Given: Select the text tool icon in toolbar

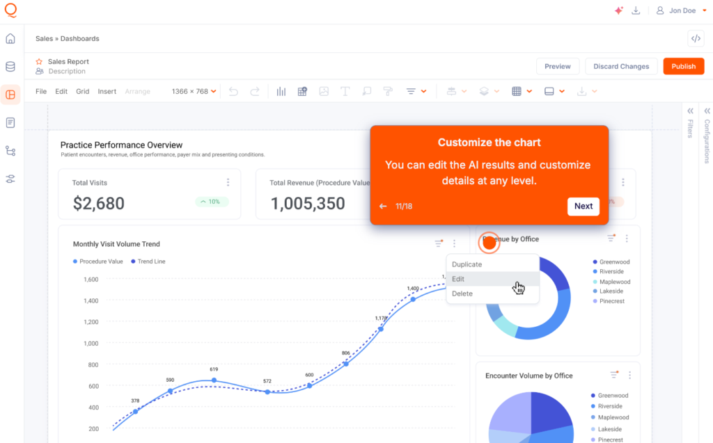Looking at the screenshot, I should tap(345, 91).
